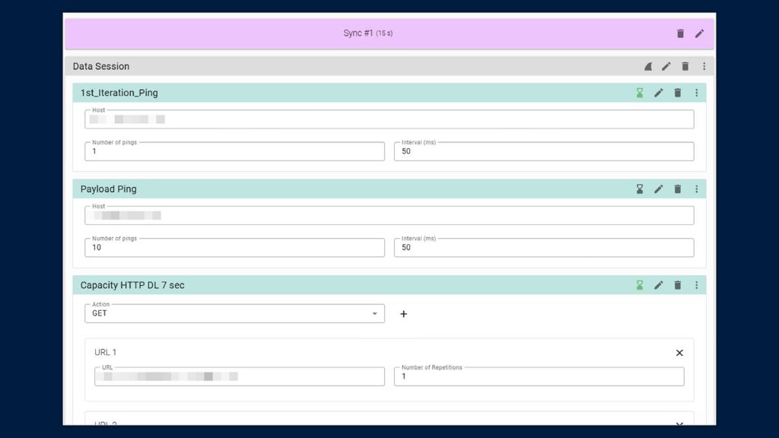Edit the Payload Ping section

pos(659,189)
